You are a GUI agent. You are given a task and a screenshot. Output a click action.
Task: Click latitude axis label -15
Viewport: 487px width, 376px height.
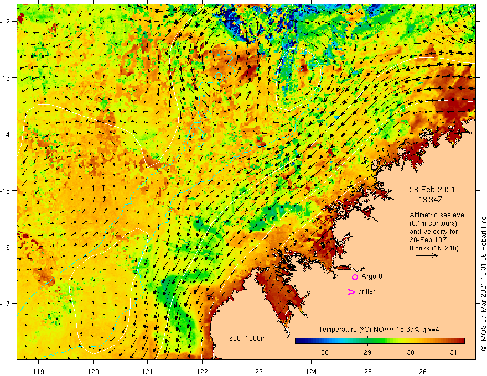coord(6,190)
